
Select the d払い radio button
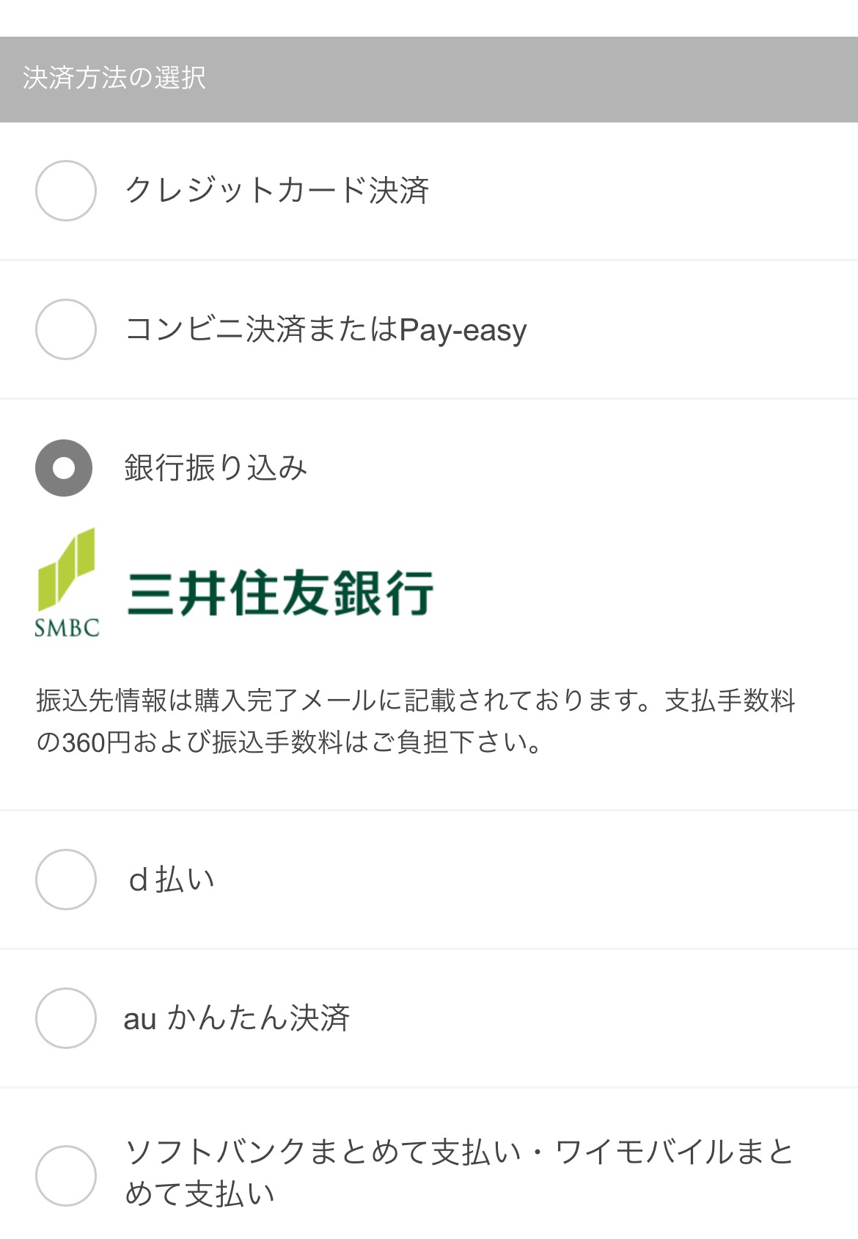pos(66,880)
